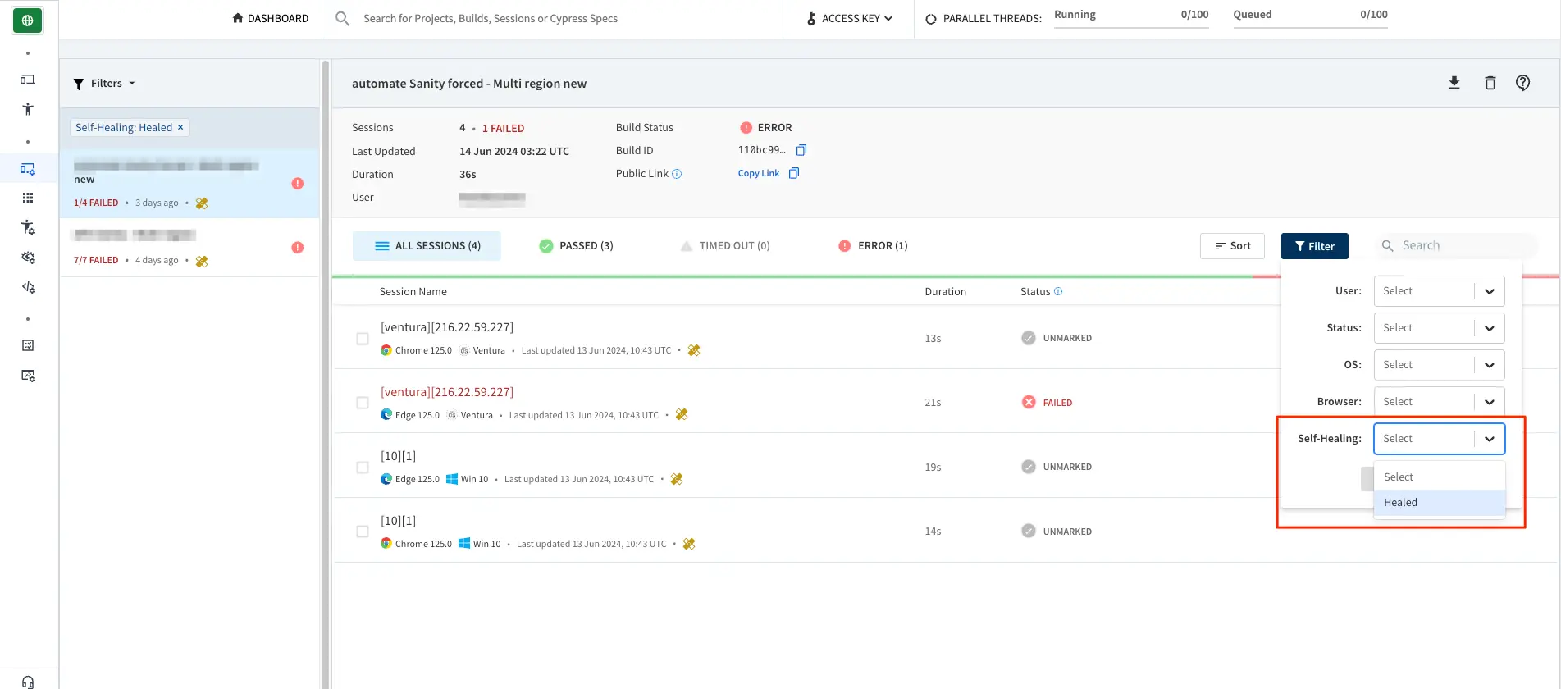Click the self-healing icon on first session

point(694,350)
